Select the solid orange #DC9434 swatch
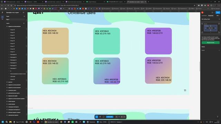This screenshot has width=221, height=124. pyautogui.click(x=55, y=41)
